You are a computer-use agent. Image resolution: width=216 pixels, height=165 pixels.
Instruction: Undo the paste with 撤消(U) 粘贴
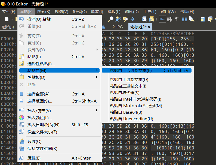click(59, 19)
